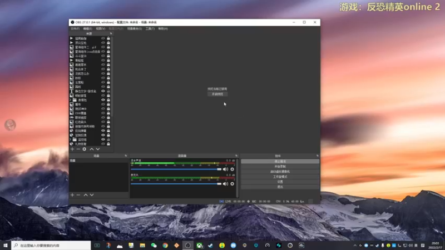Toggle visibility of the 监控组 group
445x250 pixels.
(103, 139)
